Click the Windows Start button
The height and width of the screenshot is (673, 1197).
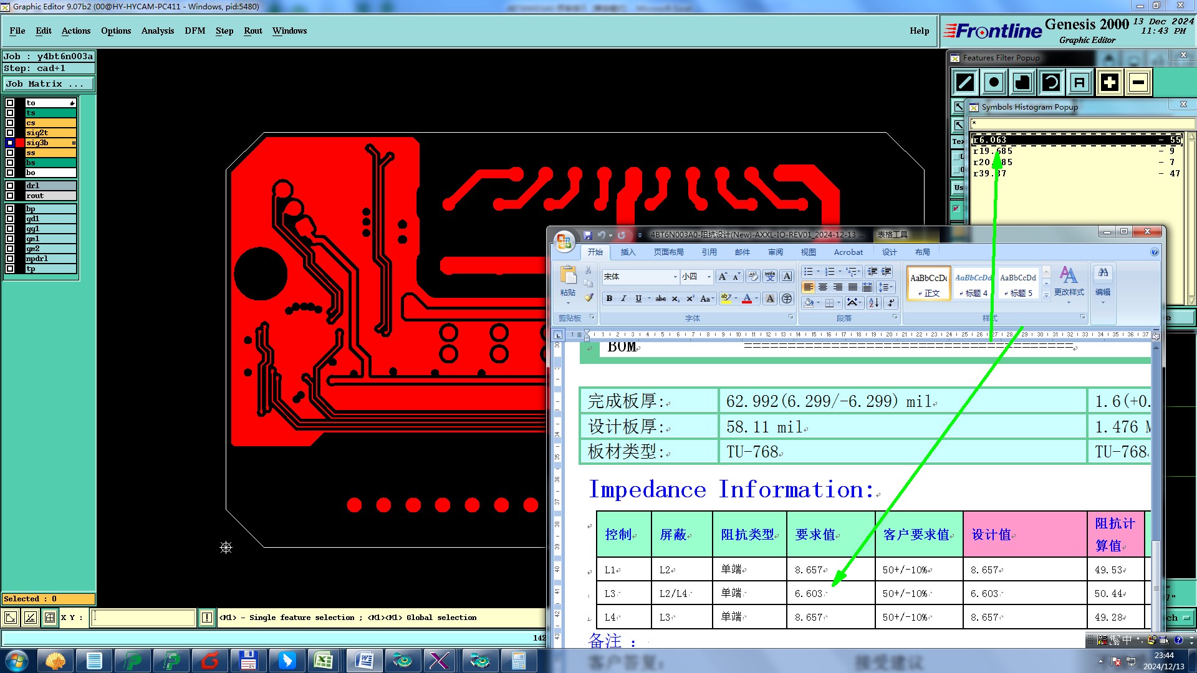point(17,661)
